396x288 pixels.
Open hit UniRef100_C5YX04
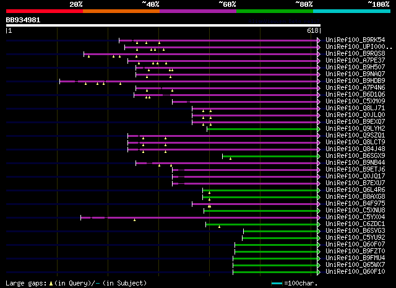355,217
